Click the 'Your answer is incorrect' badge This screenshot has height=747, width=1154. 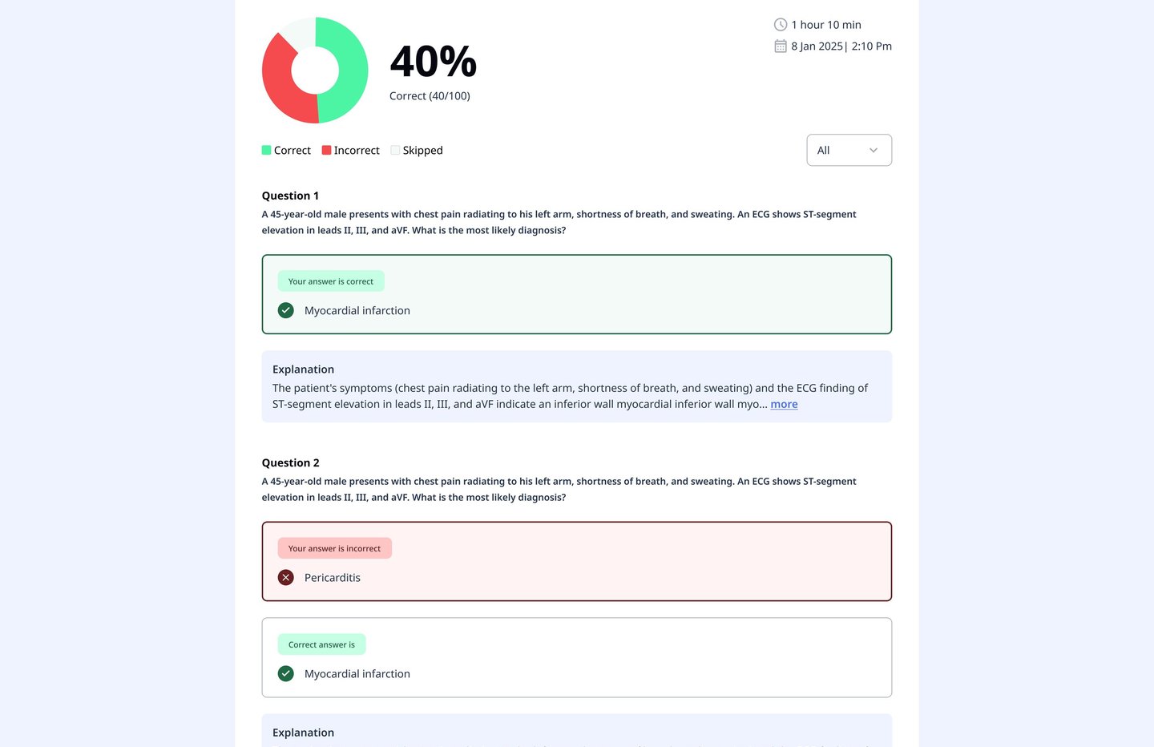click(334, 548)
